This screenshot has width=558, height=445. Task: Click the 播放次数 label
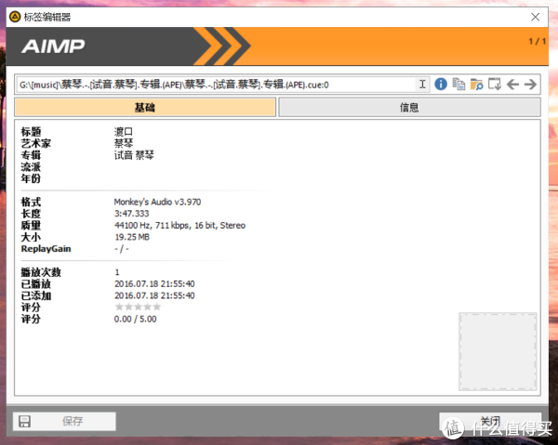point(41,272)
